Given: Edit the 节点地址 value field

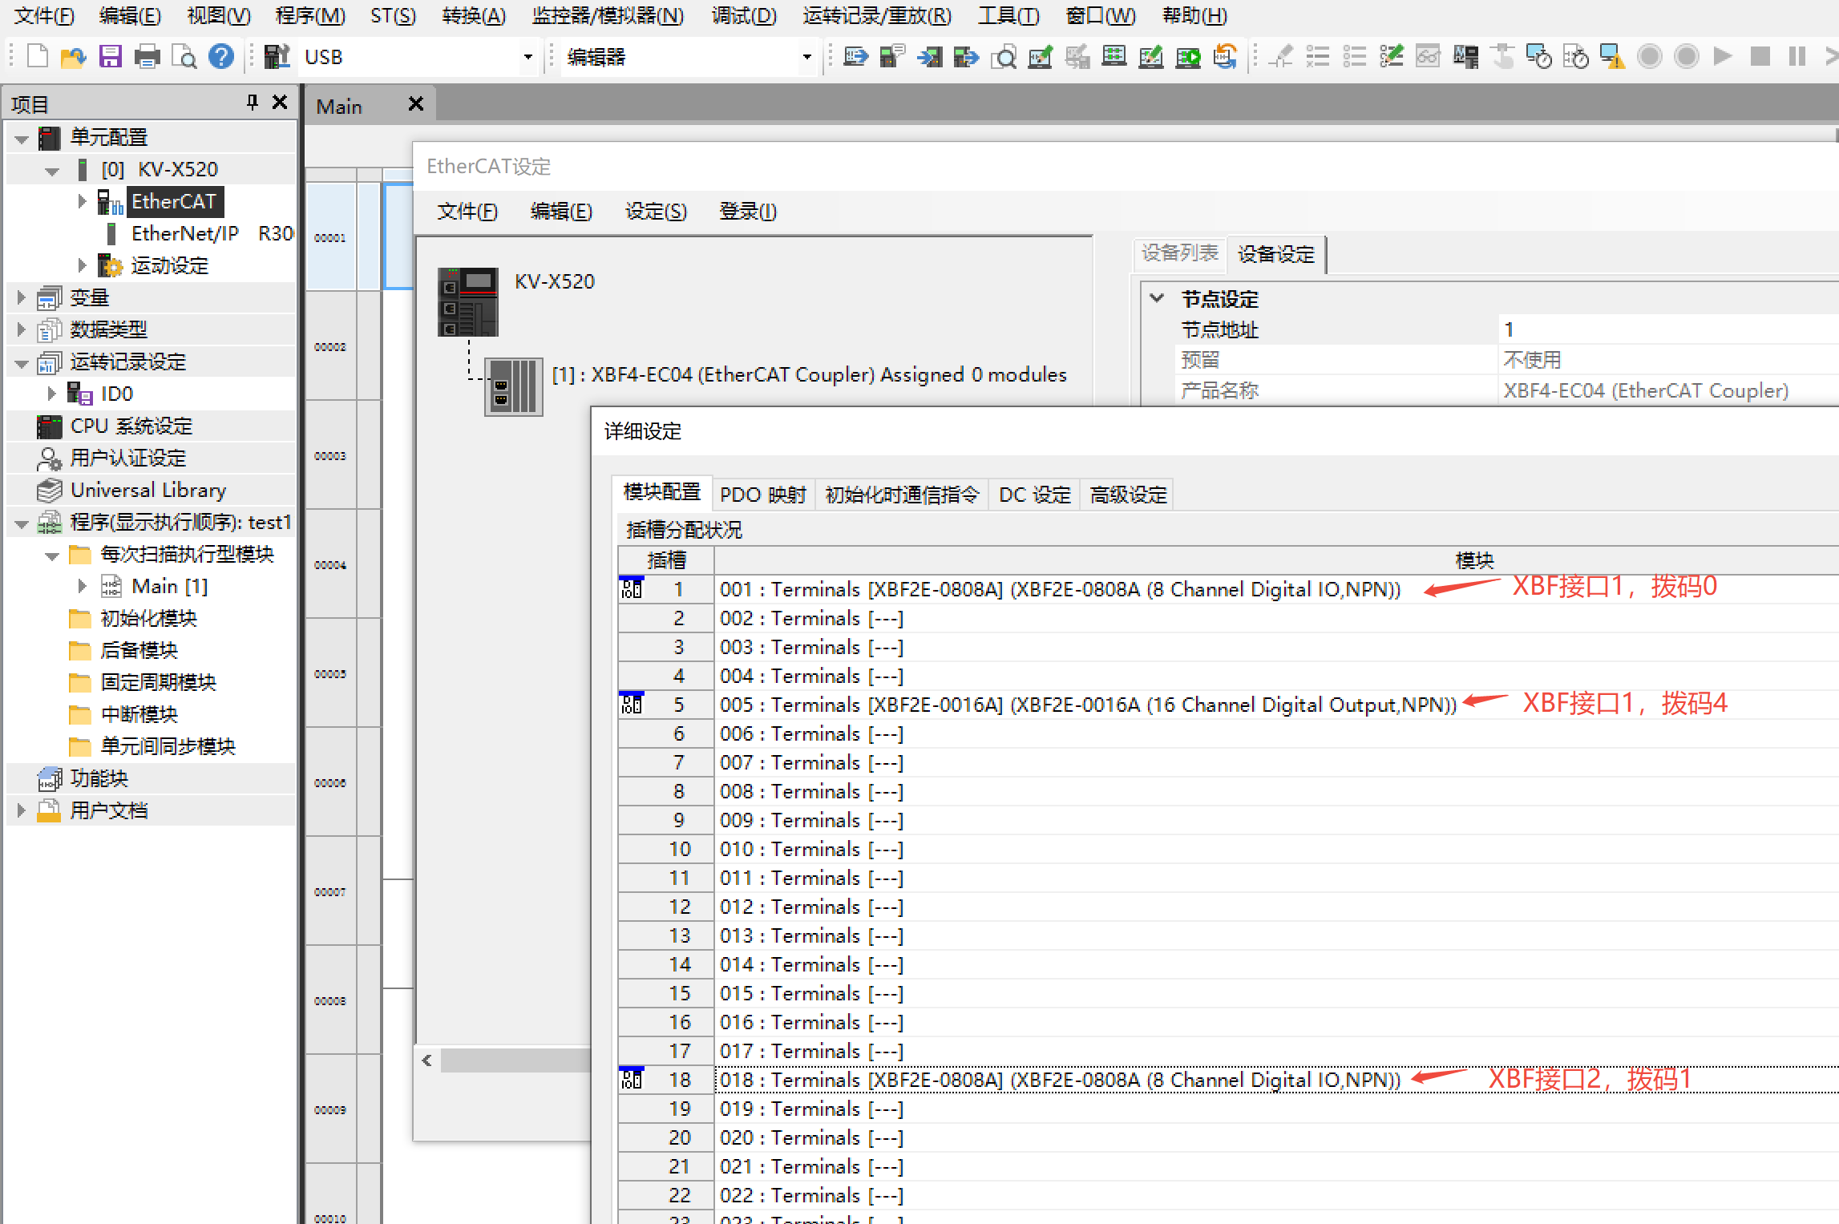Looking at the screenshot, I should [1667, 329].
